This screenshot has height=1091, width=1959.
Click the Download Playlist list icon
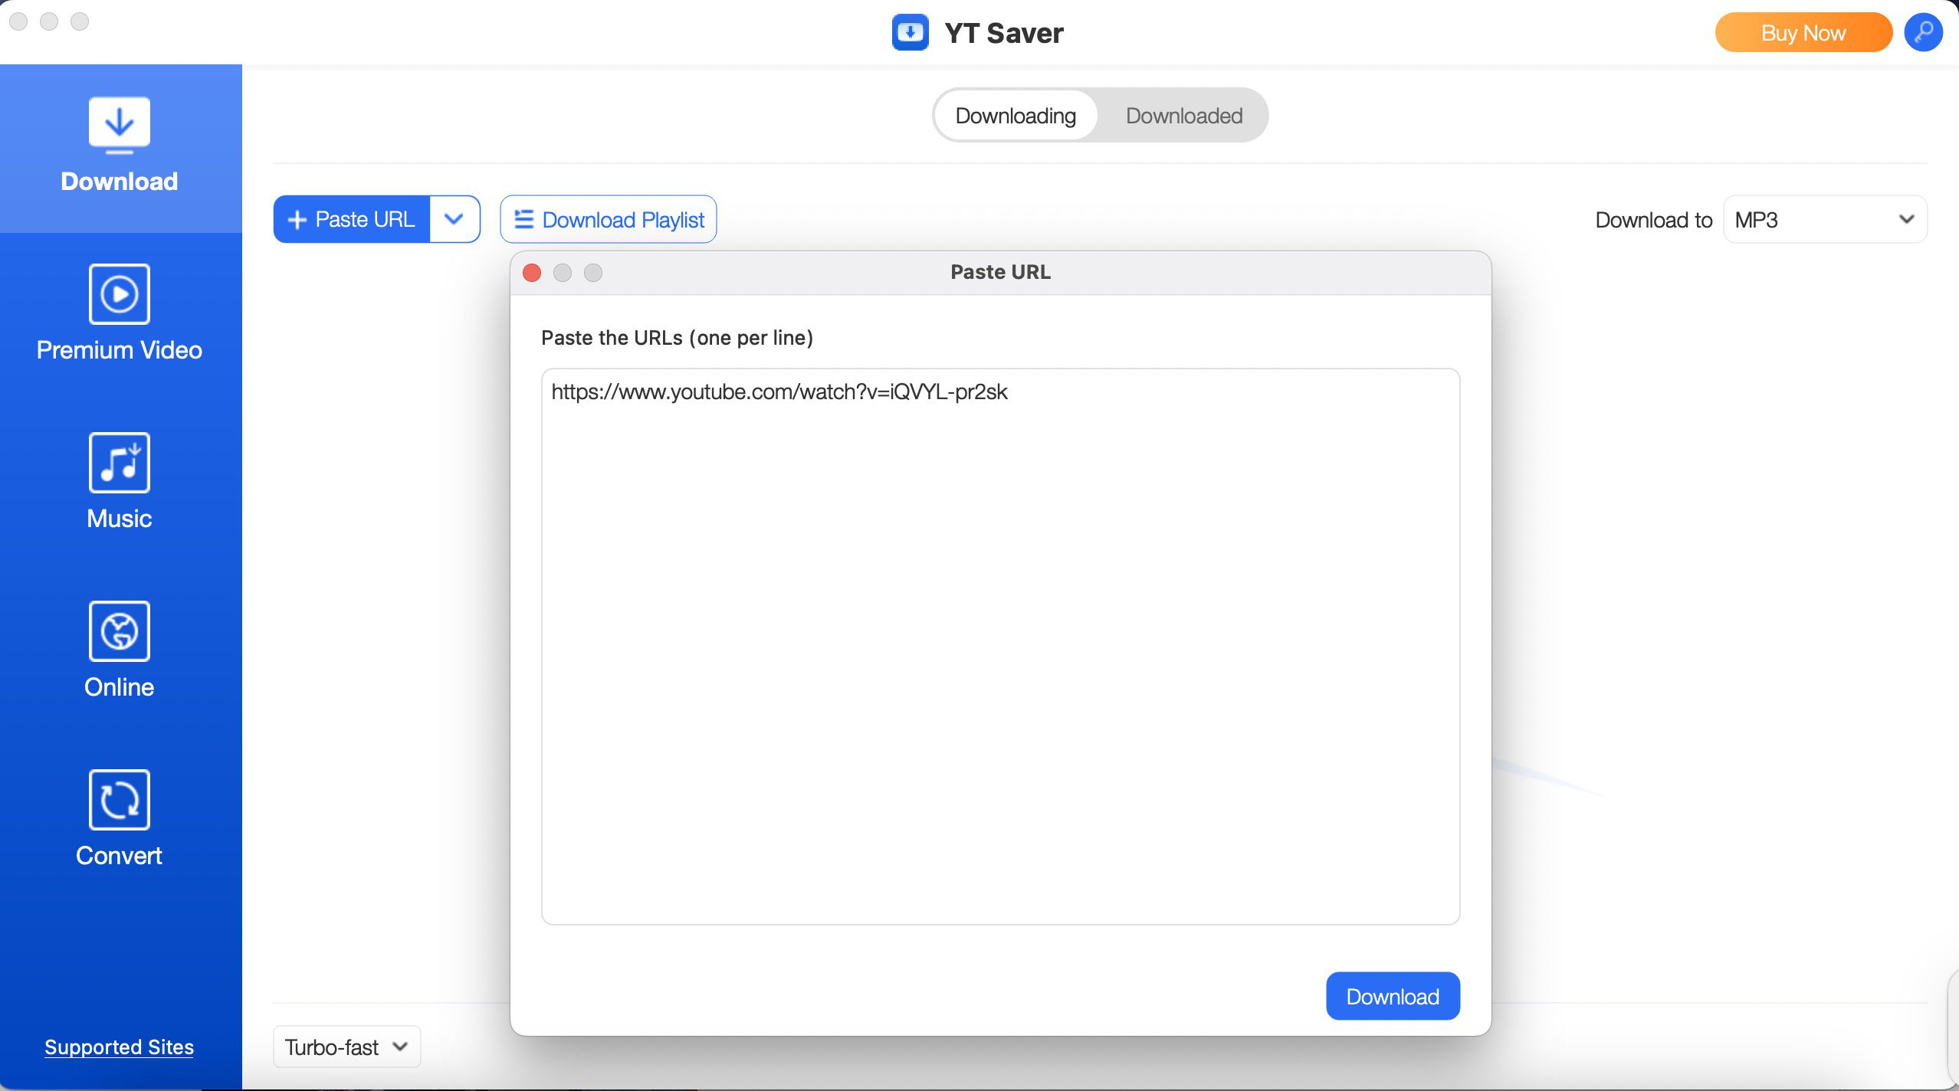[x=523, y=220]
